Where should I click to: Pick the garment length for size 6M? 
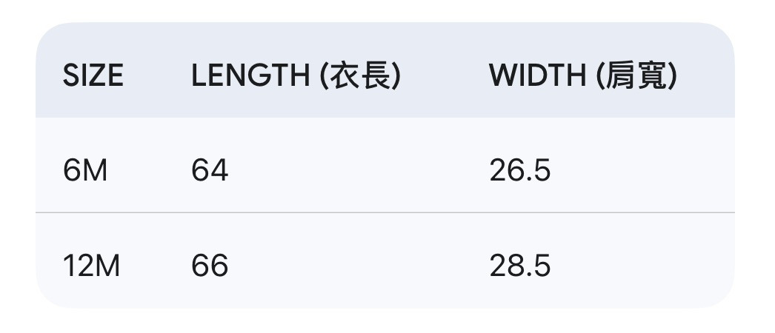click(210, 171)
